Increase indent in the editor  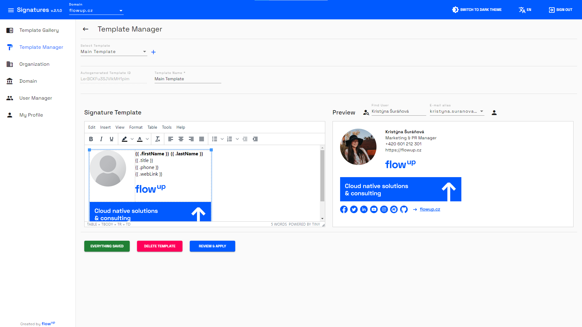(255, 139)
